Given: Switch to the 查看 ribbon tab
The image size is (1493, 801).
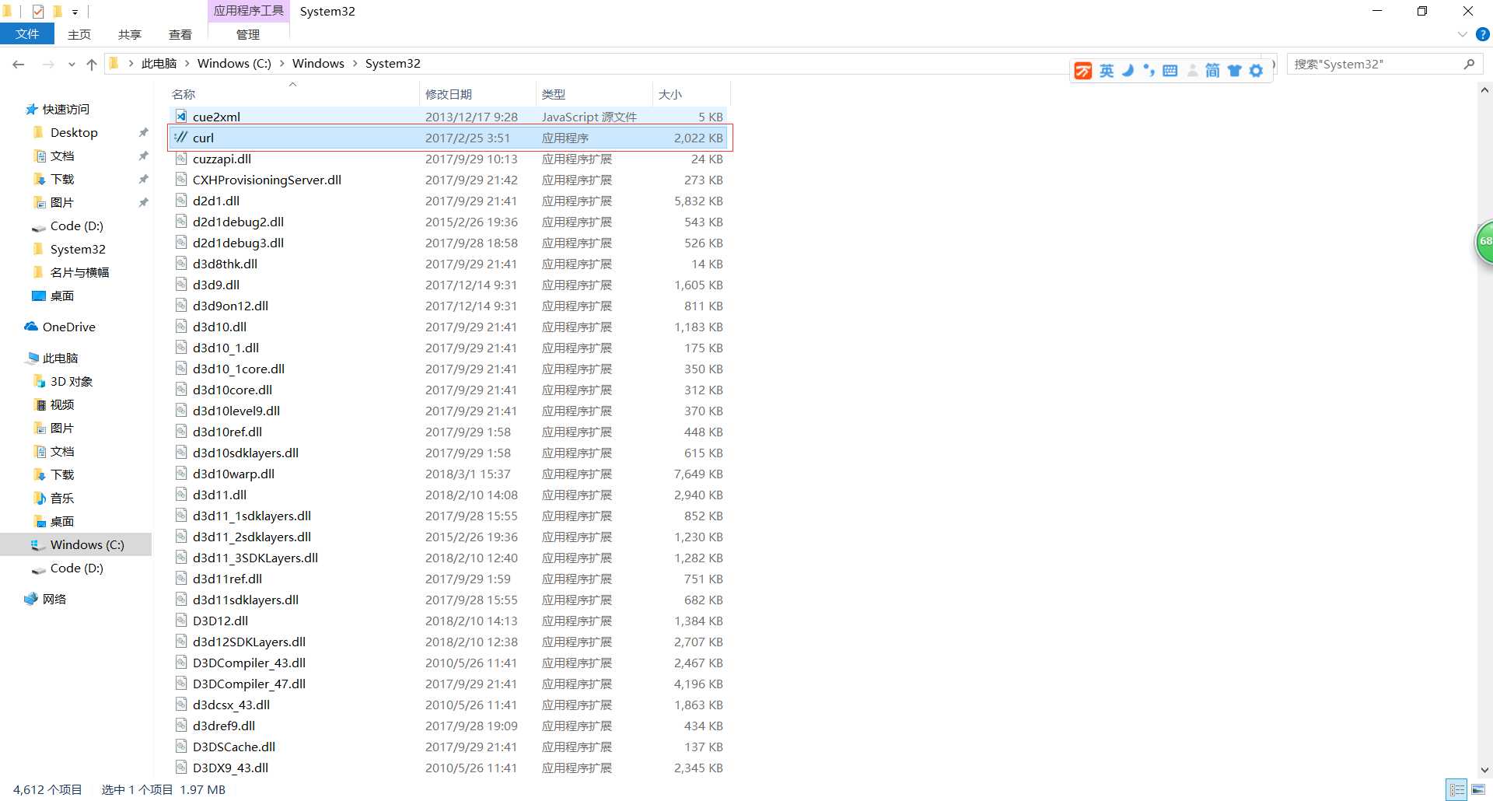Looking at the screenshot, I should tap(180, 34).
